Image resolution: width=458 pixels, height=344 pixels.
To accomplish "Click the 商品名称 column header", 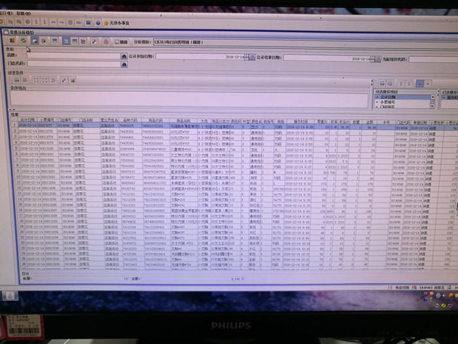I will [x=182, y=120].
